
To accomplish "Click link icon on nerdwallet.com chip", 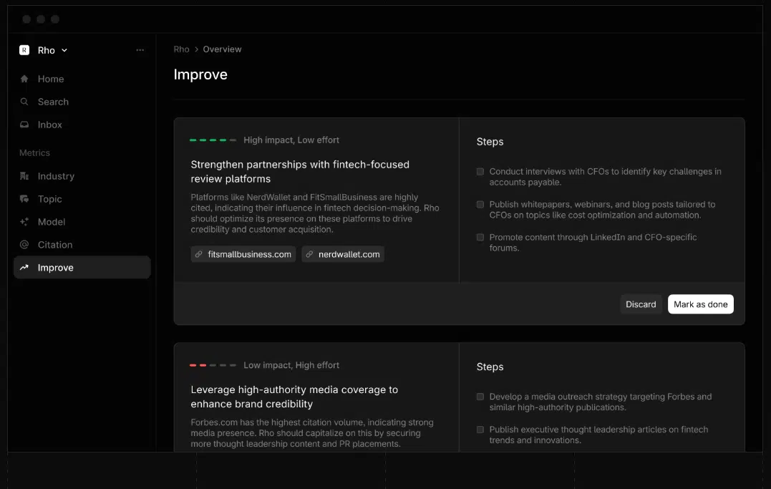I will pos(309,254).
